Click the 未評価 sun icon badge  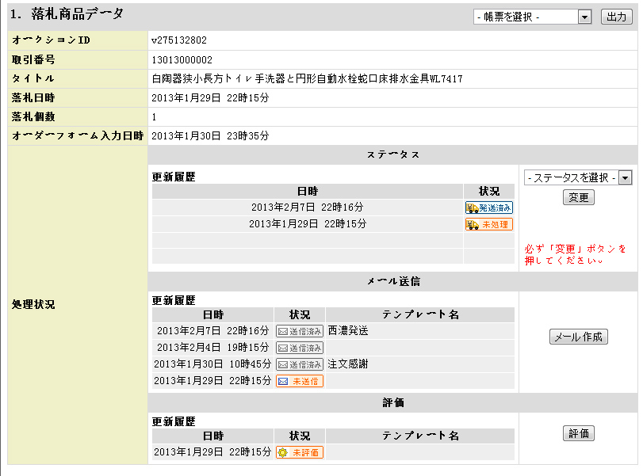click(299, 452)
